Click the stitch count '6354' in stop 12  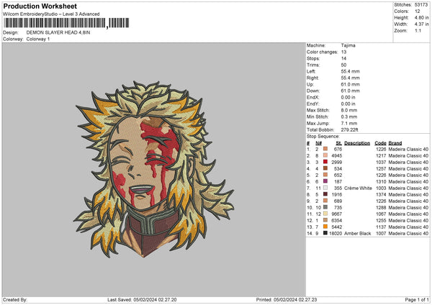point(337,220)
